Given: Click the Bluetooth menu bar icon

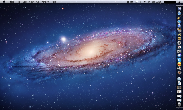Looking at the screenshot, I should (x=140, y=2).
